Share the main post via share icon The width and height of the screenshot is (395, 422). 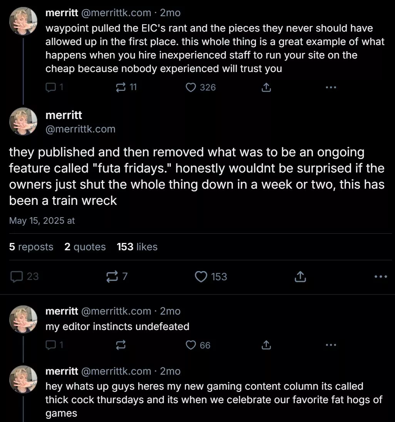300,276
